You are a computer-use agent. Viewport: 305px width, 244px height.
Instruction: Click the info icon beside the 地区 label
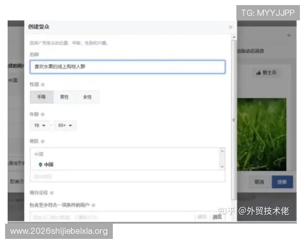point(43,141)
